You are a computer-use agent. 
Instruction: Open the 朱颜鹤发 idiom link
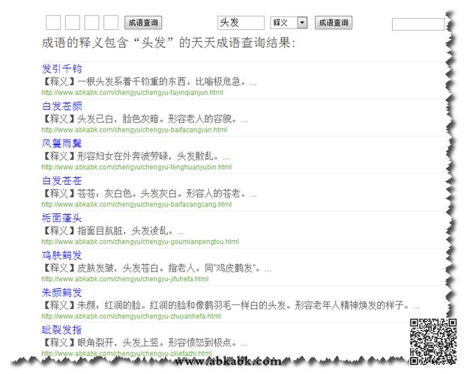(x=62, y=292)
